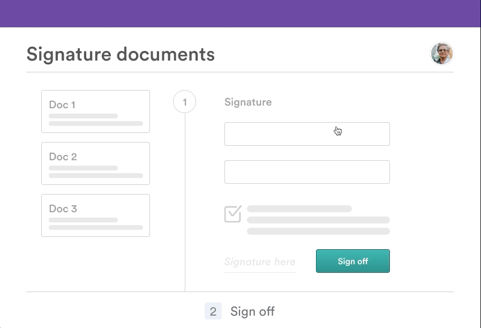Image resolution: width=481 pixels, height=328 pixels.
Task: Select the Doc 3 document card
Action: pyautogui.click(x=95, y=215)
